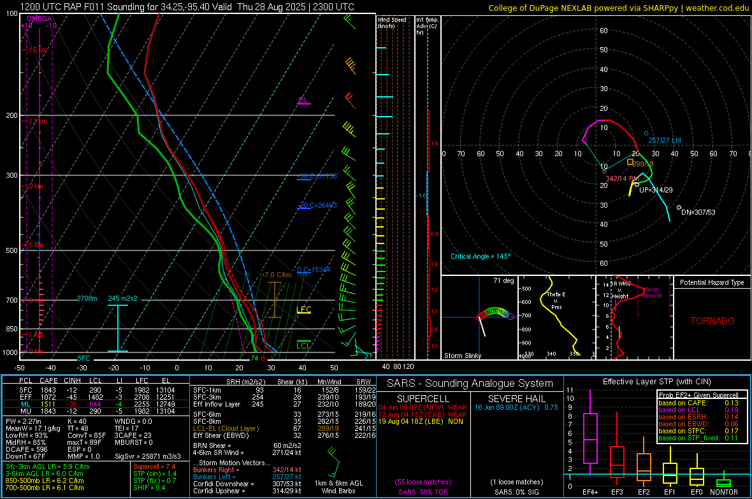The image size is (752, 499).
Task: Click the WNDG = 0.0 value
Action: click(x=133, y=421)
